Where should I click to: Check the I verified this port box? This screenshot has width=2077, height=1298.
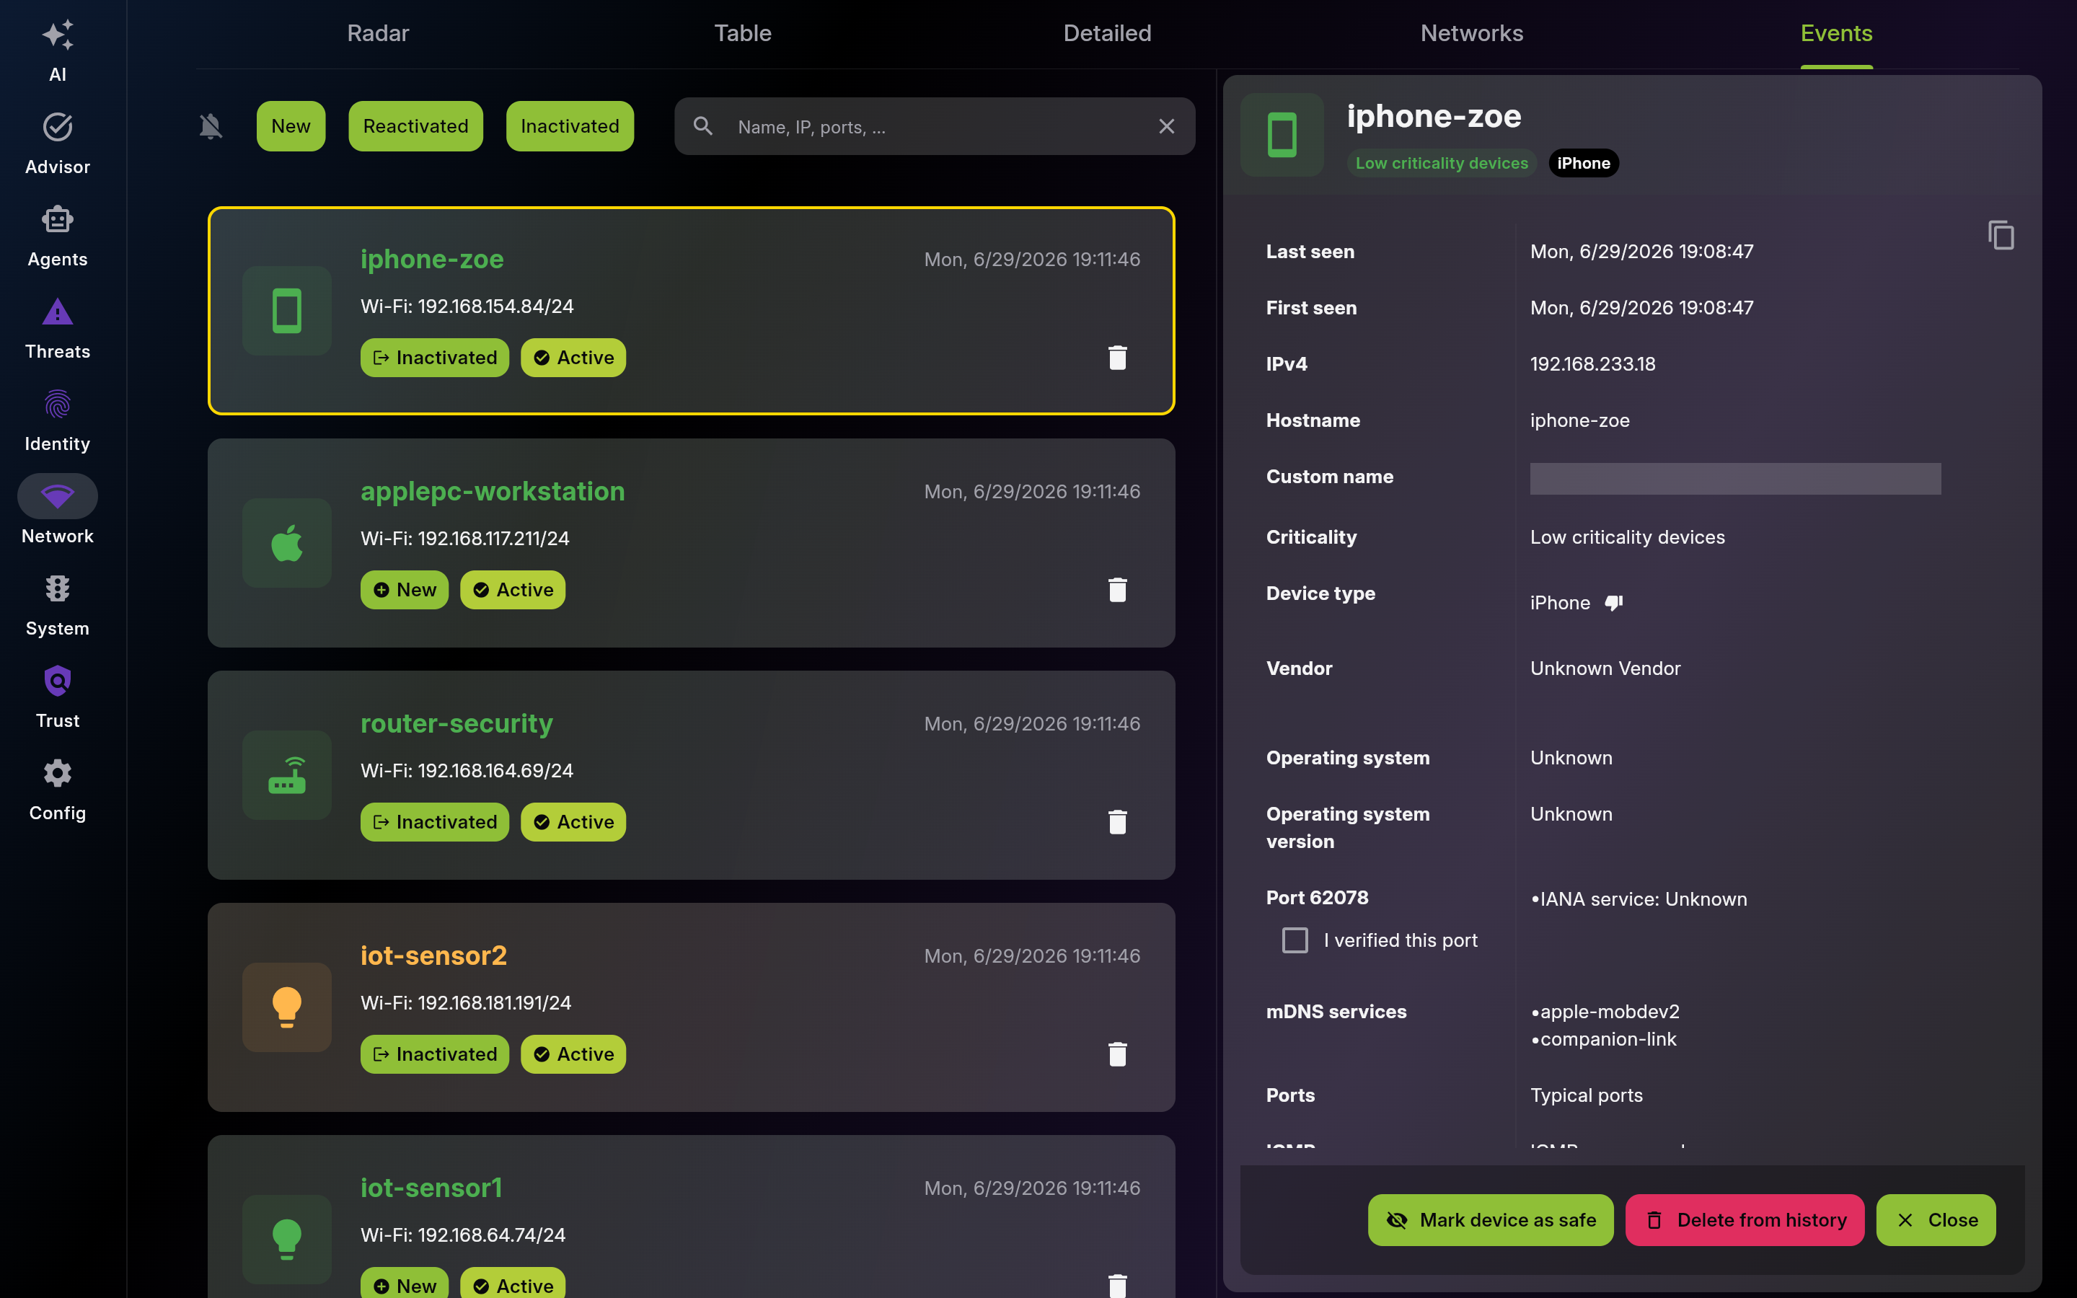[1295, 941]
